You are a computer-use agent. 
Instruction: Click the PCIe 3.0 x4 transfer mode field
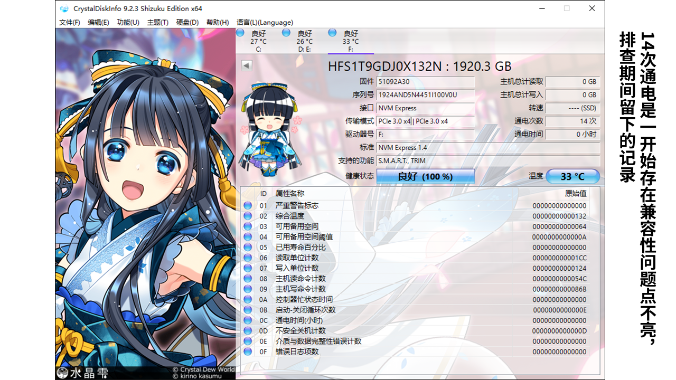coord(425,121)
